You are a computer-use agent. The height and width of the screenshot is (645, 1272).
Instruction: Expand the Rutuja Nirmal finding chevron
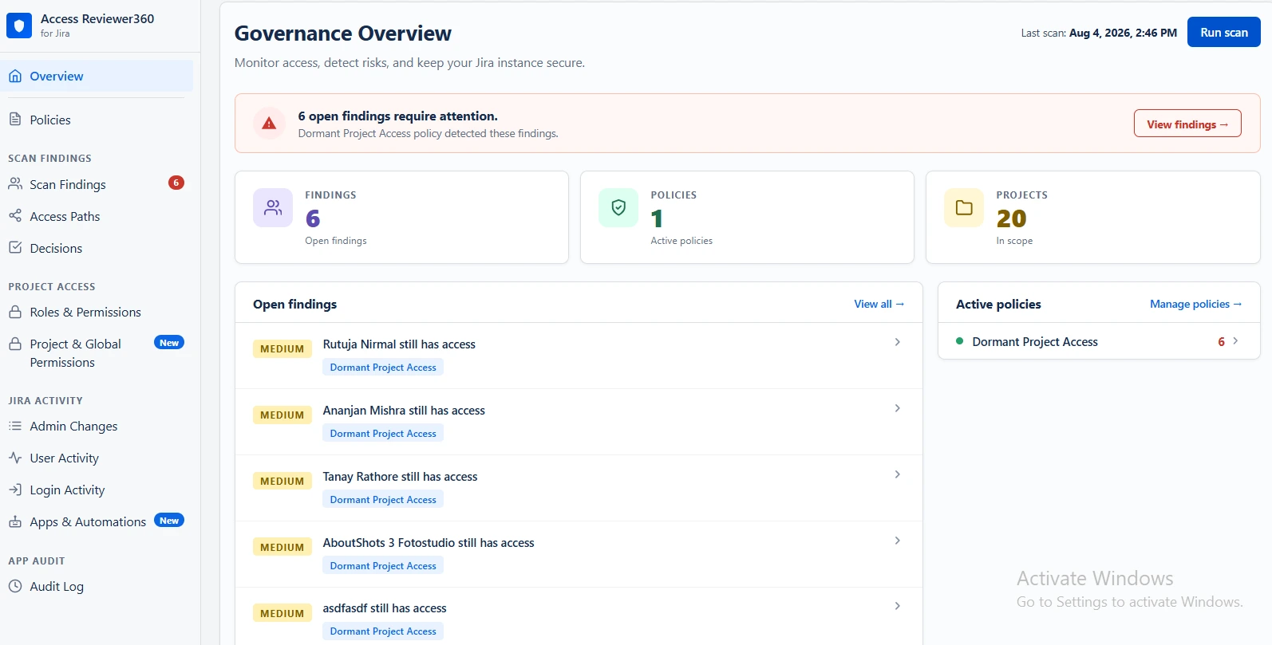click(x=898, y=342)
